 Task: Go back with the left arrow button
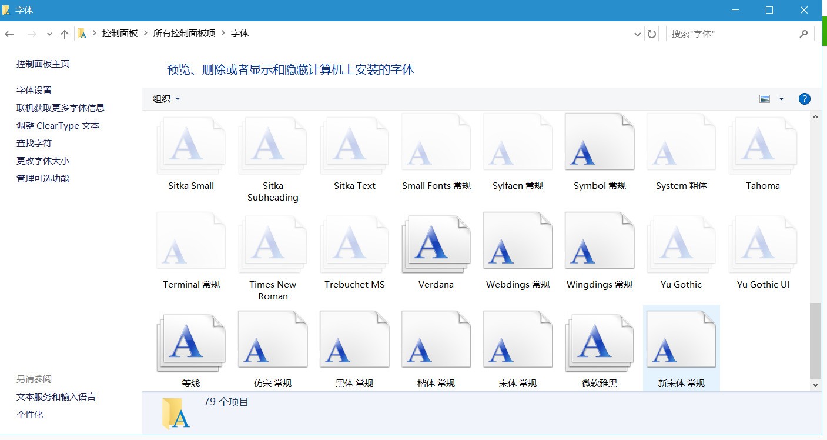coord(9,34)
